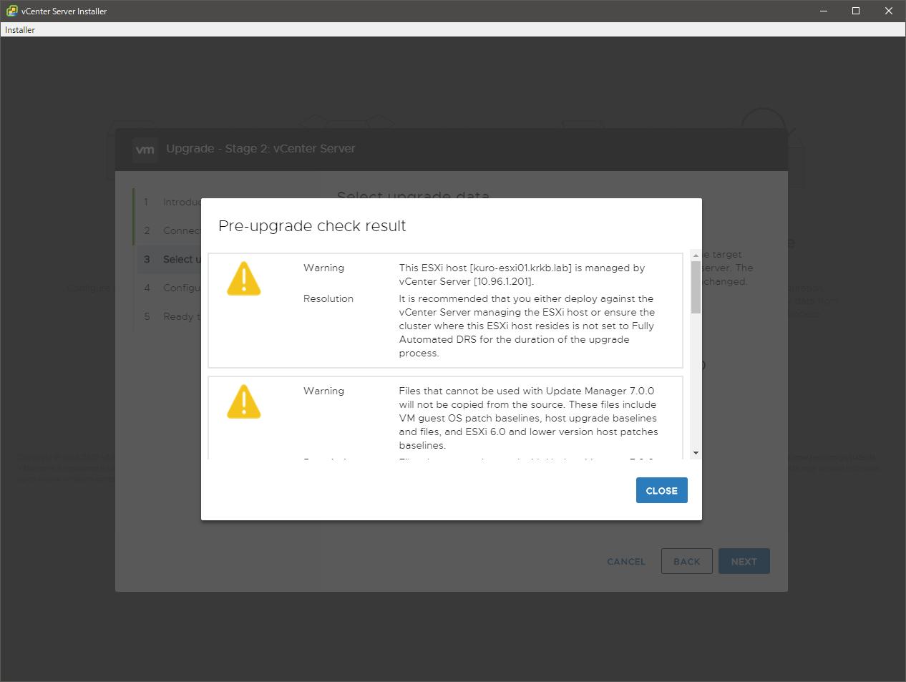Screen dimensions: 906x682
Task: Proceed with the NEXT button
Action: [x=744, y=561]
